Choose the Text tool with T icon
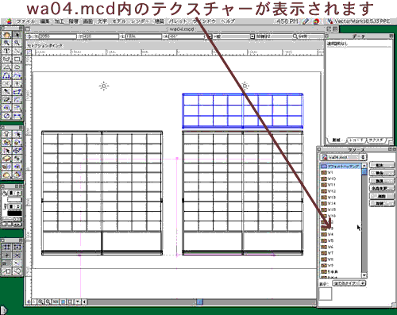Image resolution: width=397 pixels, height=315 pixels. (7, 51)
